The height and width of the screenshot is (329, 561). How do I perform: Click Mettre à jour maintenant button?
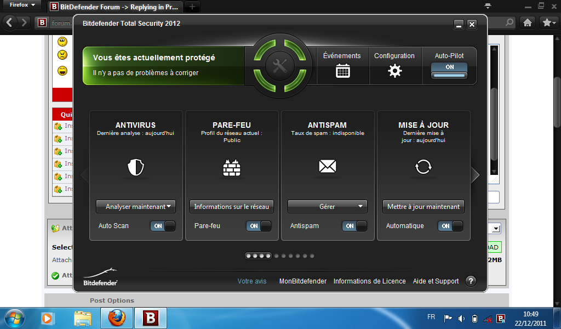tap(423, 207)
